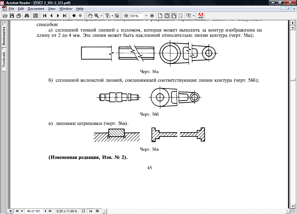Go to next page in the toolbar
Viewport: 297px width, 214px height.
coord(58,16)
